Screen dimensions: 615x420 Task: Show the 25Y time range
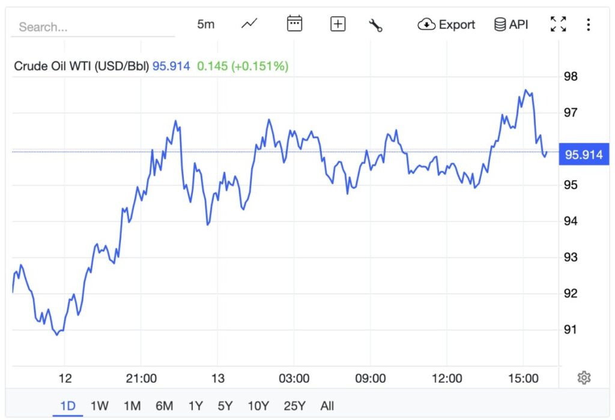click(294, 406)
